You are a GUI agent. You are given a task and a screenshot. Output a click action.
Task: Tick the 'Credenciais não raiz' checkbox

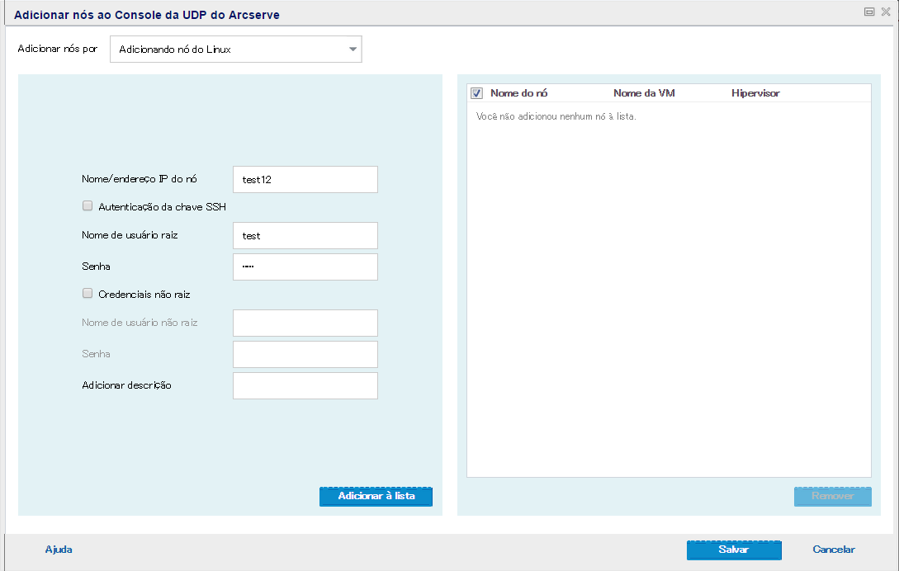tap(88, 293)
